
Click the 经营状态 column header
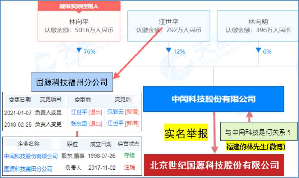[129, 144]
